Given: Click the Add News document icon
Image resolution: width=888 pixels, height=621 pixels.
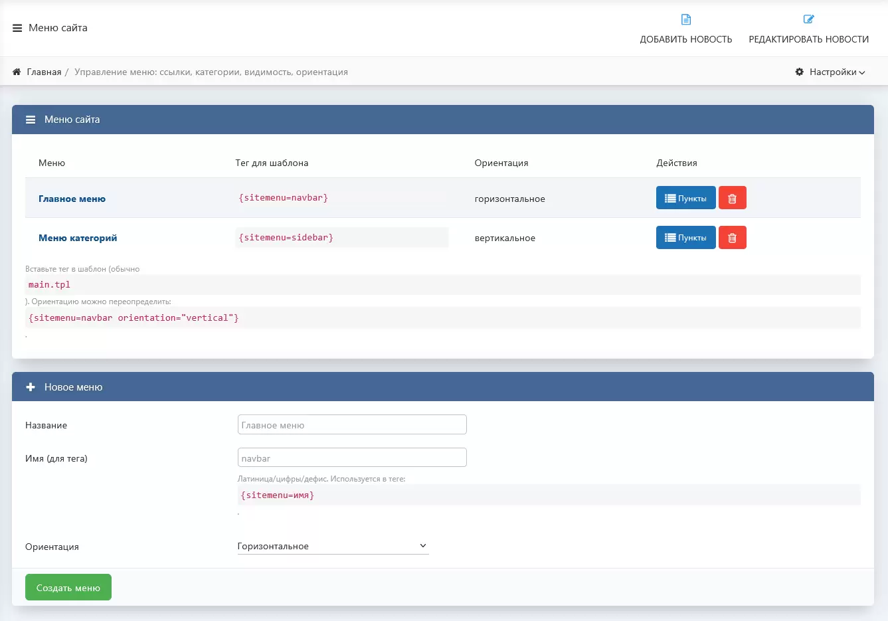Looking at the screenshot, I should (x=686, y=19).
